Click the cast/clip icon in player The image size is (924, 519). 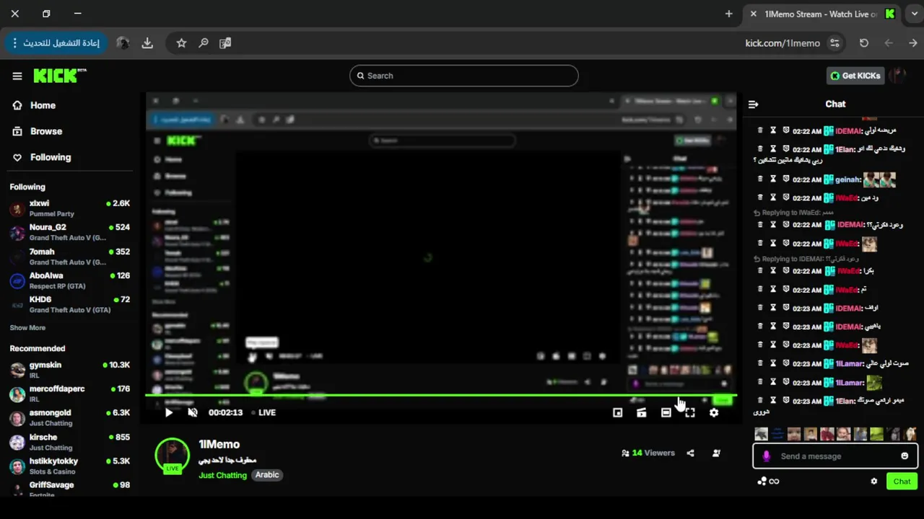pyautogui.click(x=642, y=412)
